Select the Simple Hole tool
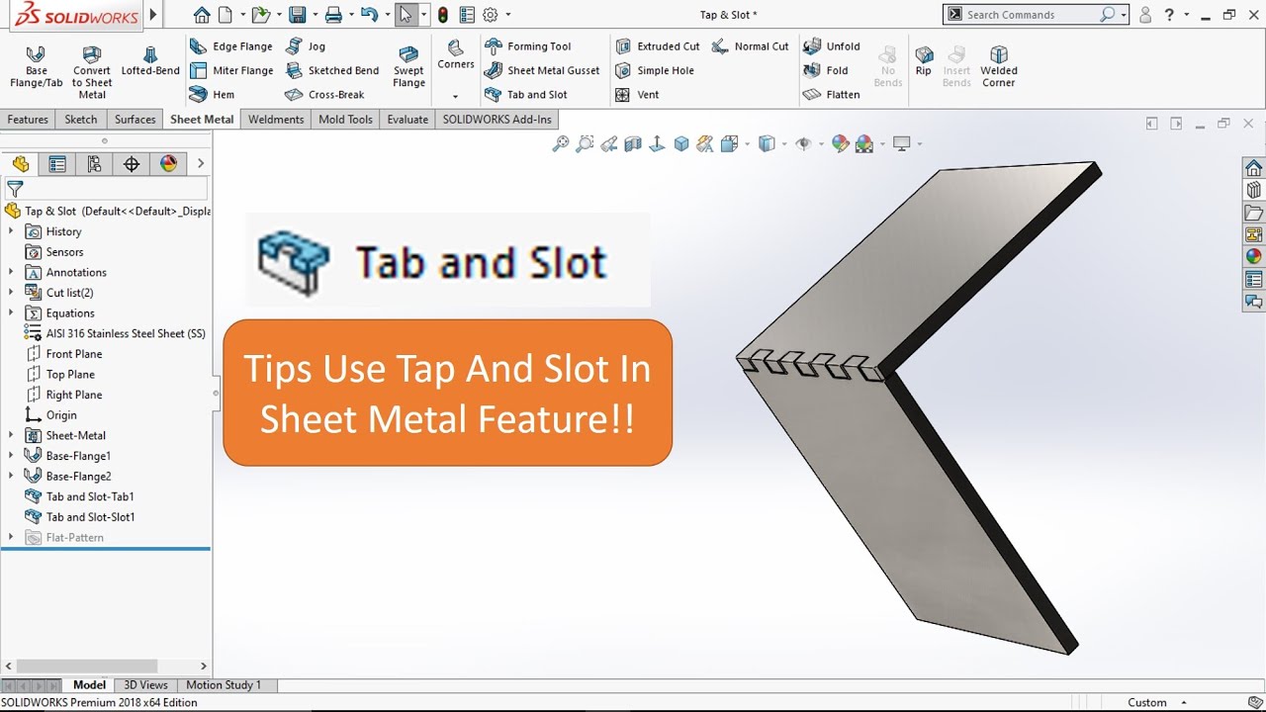This screenshot has height=712, width=1266. (654, 70)
